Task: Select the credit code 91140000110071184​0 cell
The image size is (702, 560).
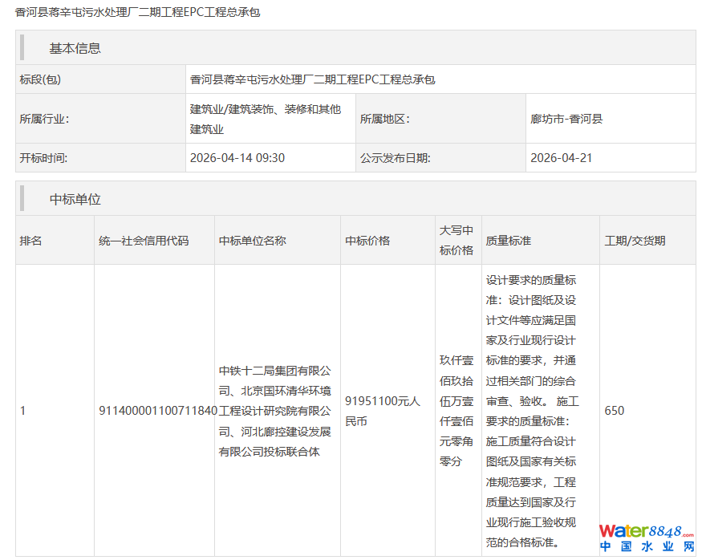Action: pyautogui.click(x=155, y=411)
